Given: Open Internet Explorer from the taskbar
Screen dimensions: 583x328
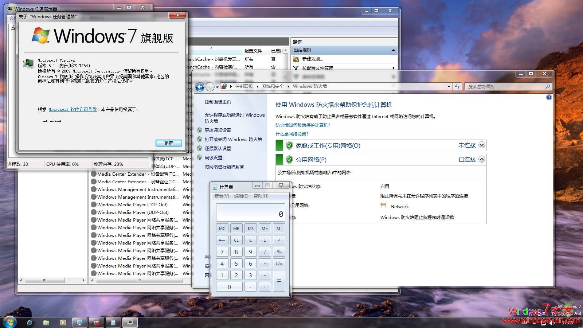Looking at the screenshot, I should pos(29,322).
